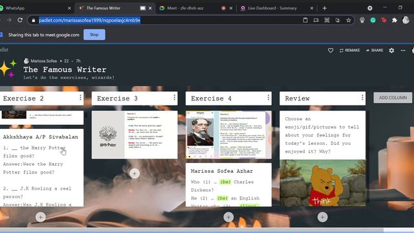Viewport: 414px width, 233px height.
Task: Click the Exercise 3 column heading
Action: coord(117,98)
